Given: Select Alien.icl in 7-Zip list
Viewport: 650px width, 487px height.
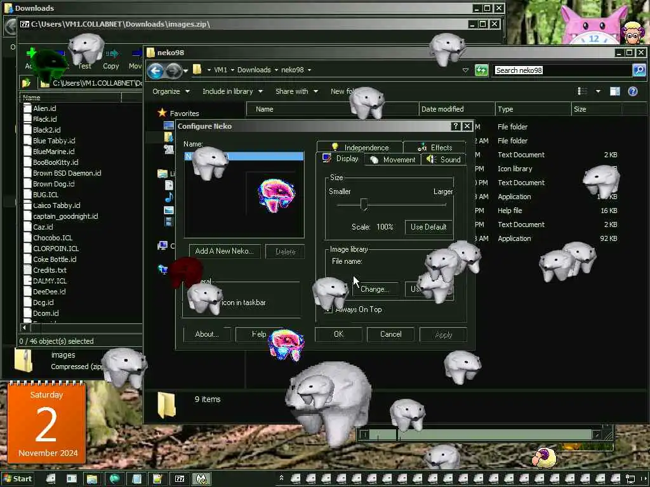Looking at the screenshot, I should (44, 108).
